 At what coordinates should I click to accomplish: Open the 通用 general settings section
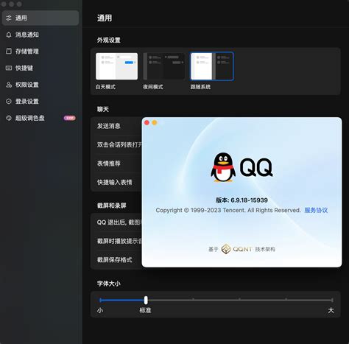40,18
